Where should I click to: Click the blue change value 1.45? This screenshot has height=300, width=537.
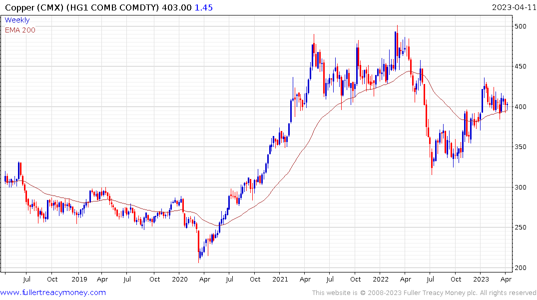[204, 7]
